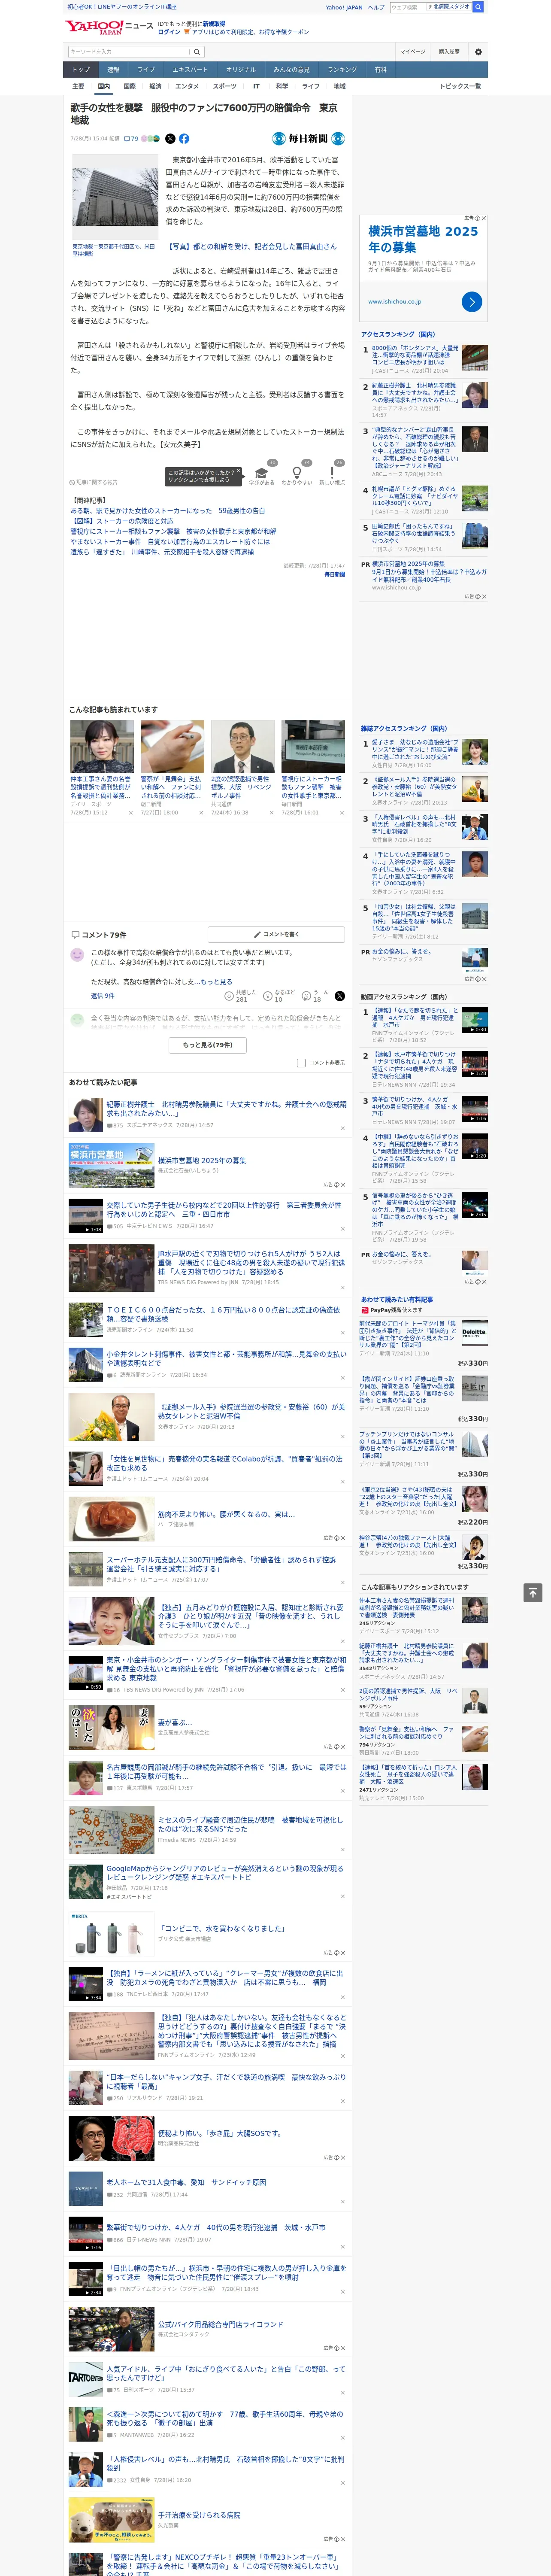Play video ranking item 1 thumbnail

[474, 1020]
